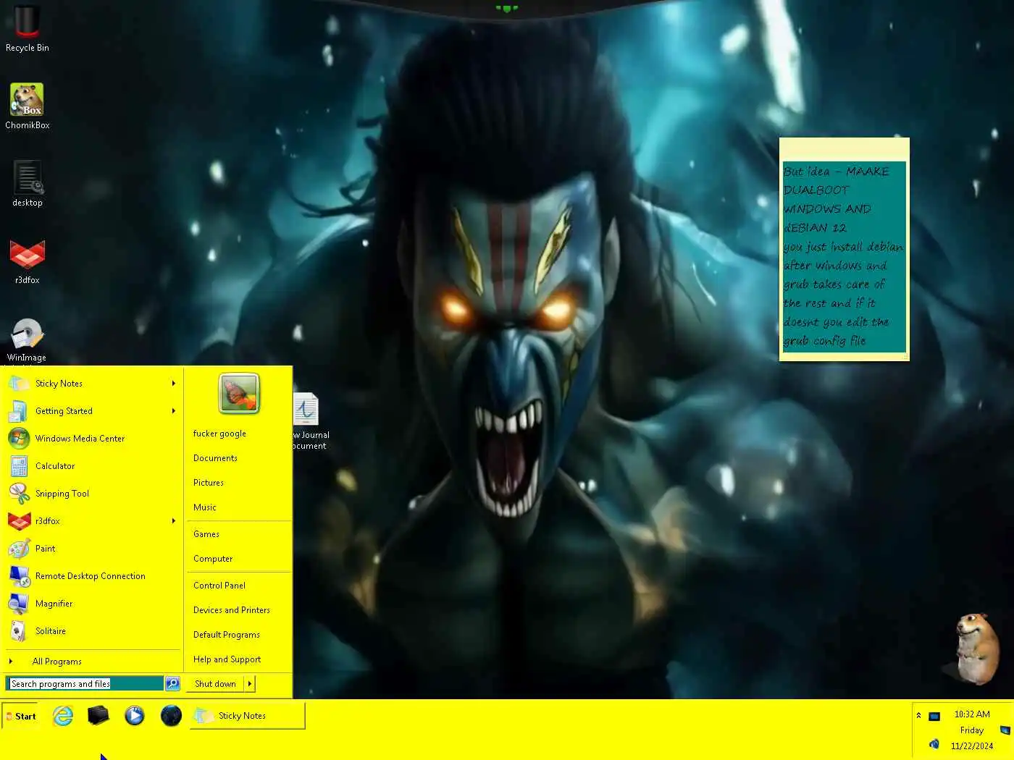The height and width of the screenshot is (760, 1014).
Task: Open Getting Started from Start menu
Action: click(x=85, y=411)
